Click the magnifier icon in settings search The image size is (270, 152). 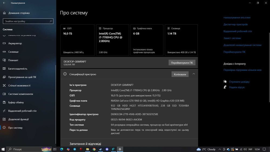(x=51, y=21)
